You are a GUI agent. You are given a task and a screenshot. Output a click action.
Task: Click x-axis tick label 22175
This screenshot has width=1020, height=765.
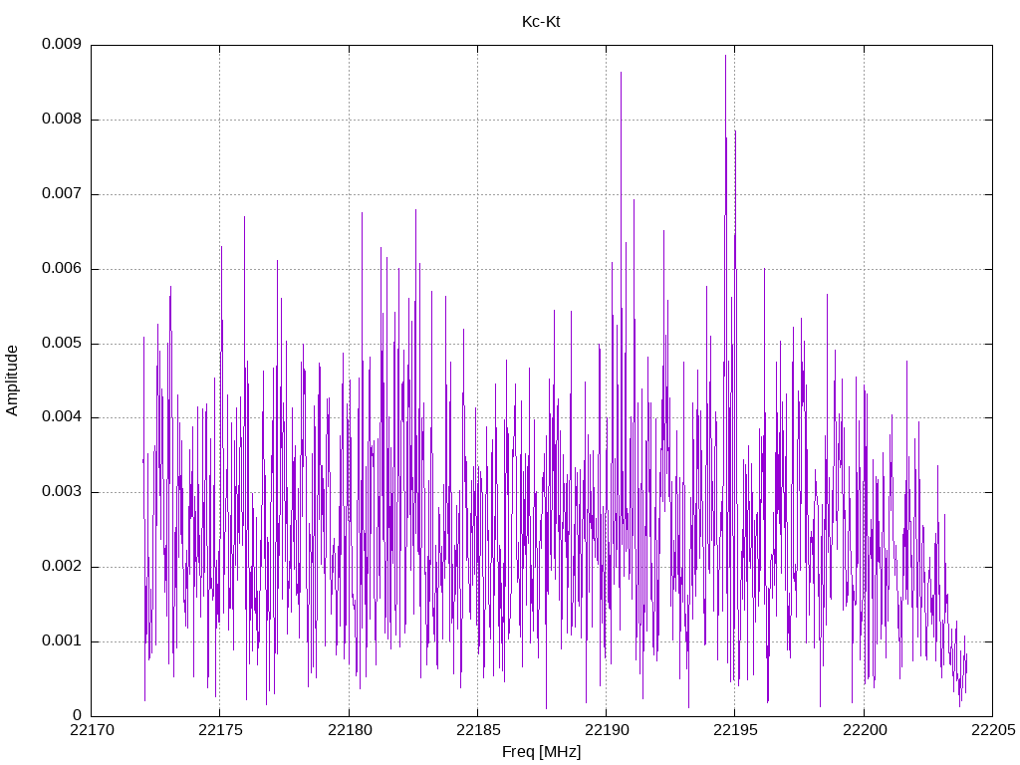pos(220,730)
